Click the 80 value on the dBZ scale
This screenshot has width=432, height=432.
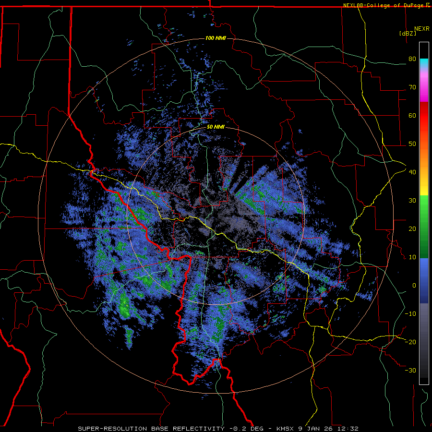pyautogui.click(x=412, y=59)
